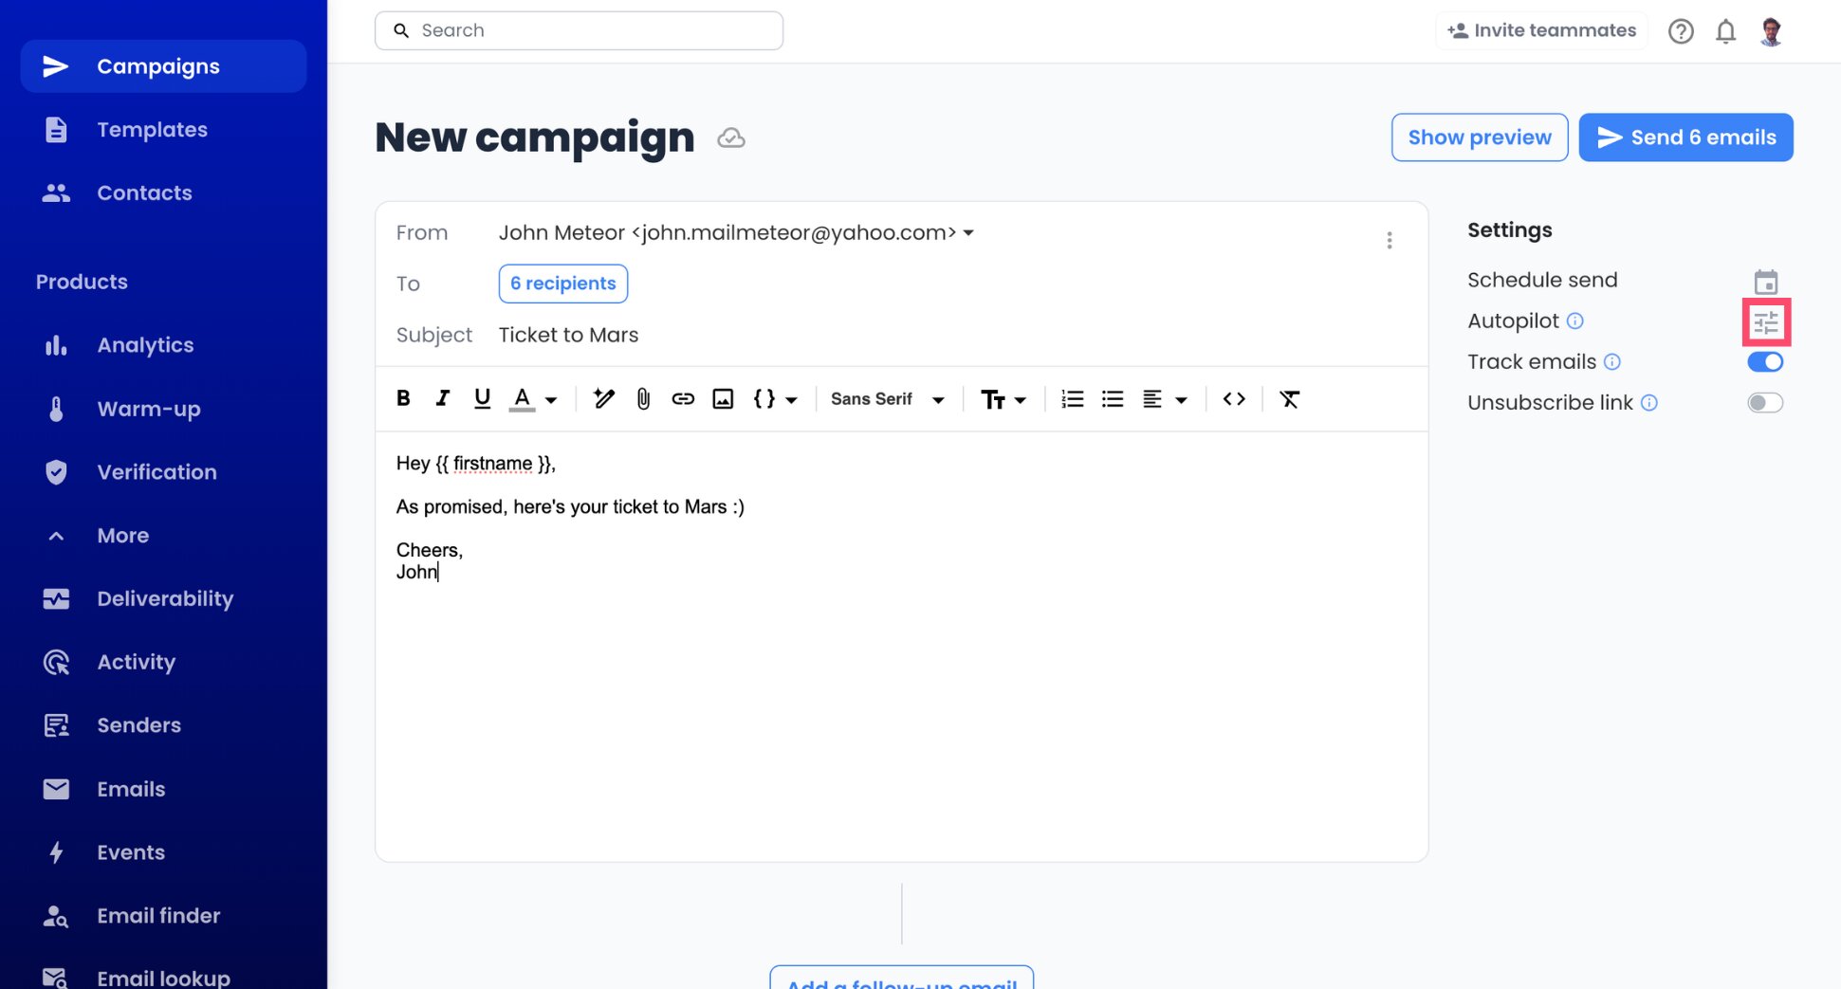
Task: Click Invite teammates
Action: (x=1542, y=30)
